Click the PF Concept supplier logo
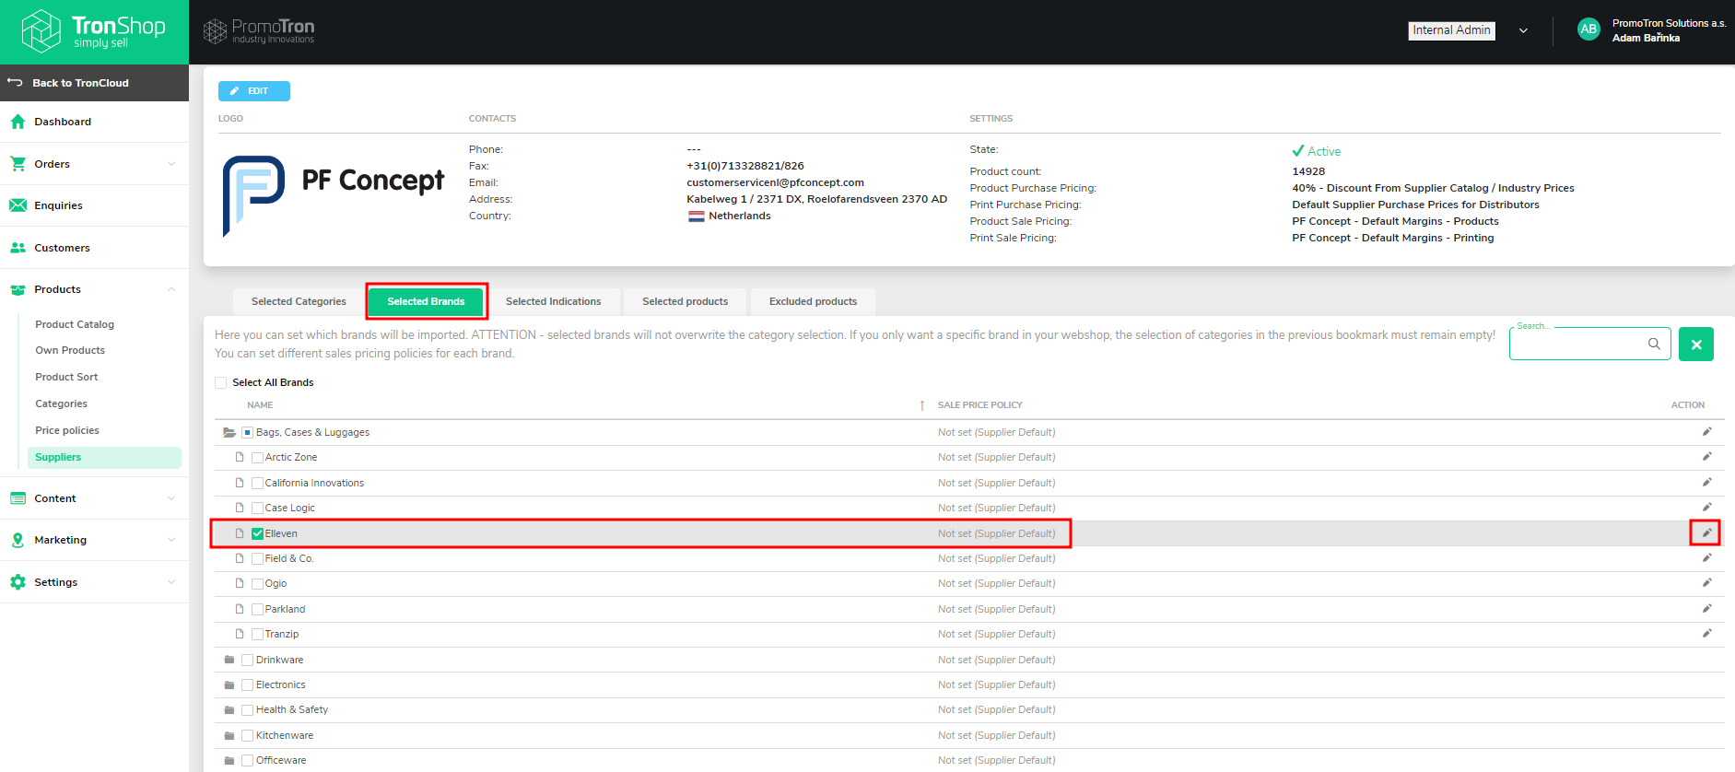The width and height of the screenshot is (1735, 772). tap(334, 195)
